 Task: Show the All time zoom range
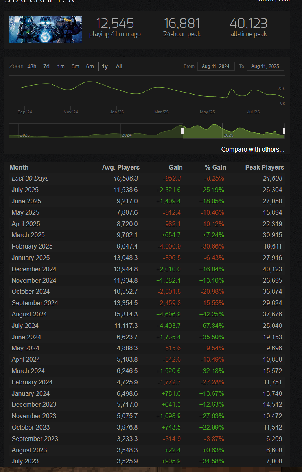pos(119,66)
